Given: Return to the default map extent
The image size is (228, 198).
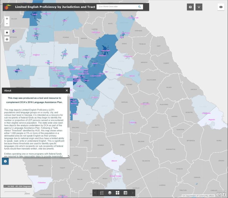Looking at the screenshot, I should click(x=7, y=32).
